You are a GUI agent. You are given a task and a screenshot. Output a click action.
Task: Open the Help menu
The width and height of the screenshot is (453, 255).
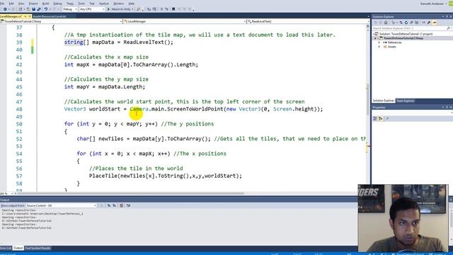coord(131,4)
